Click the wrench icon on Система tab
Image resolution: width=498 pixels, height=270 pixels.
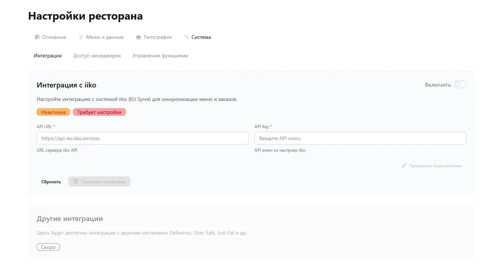[187, 37]
